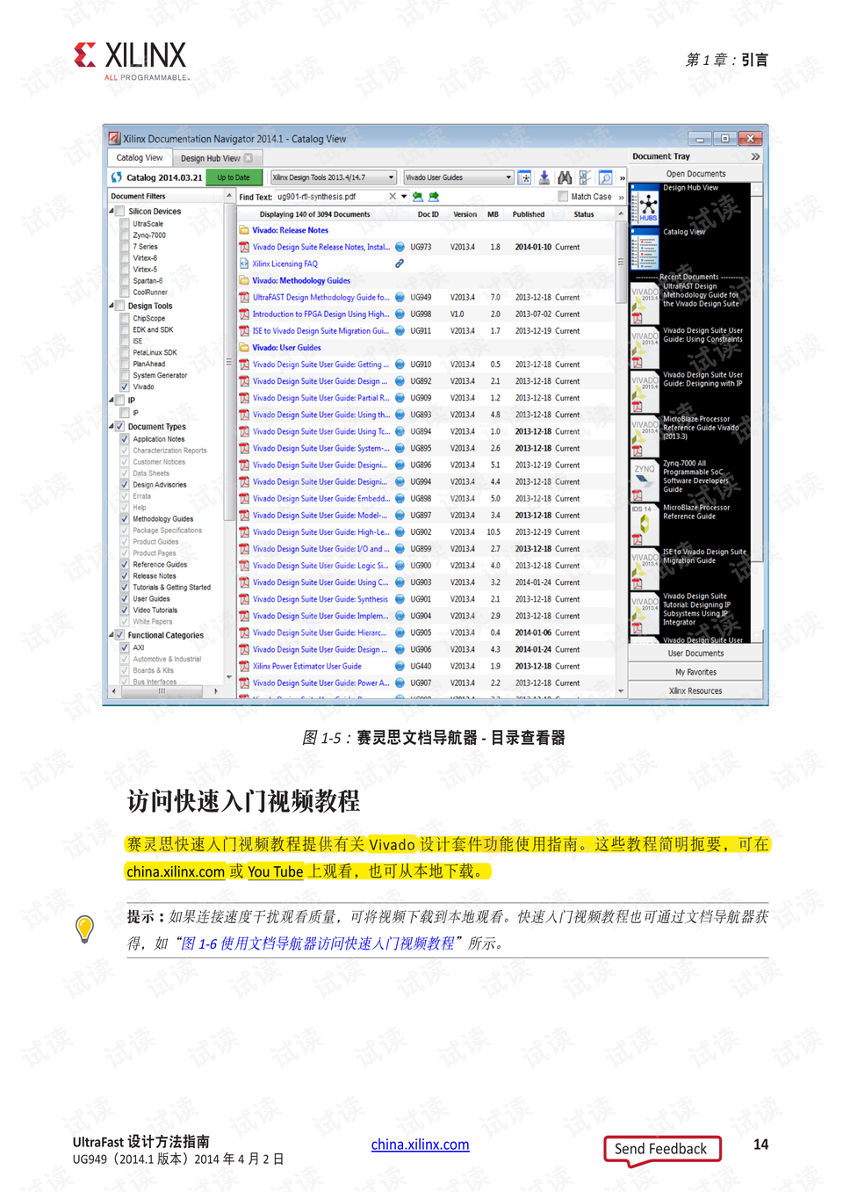Click the Vivado: Release Notes folder icon

click(x=244, y=230)
